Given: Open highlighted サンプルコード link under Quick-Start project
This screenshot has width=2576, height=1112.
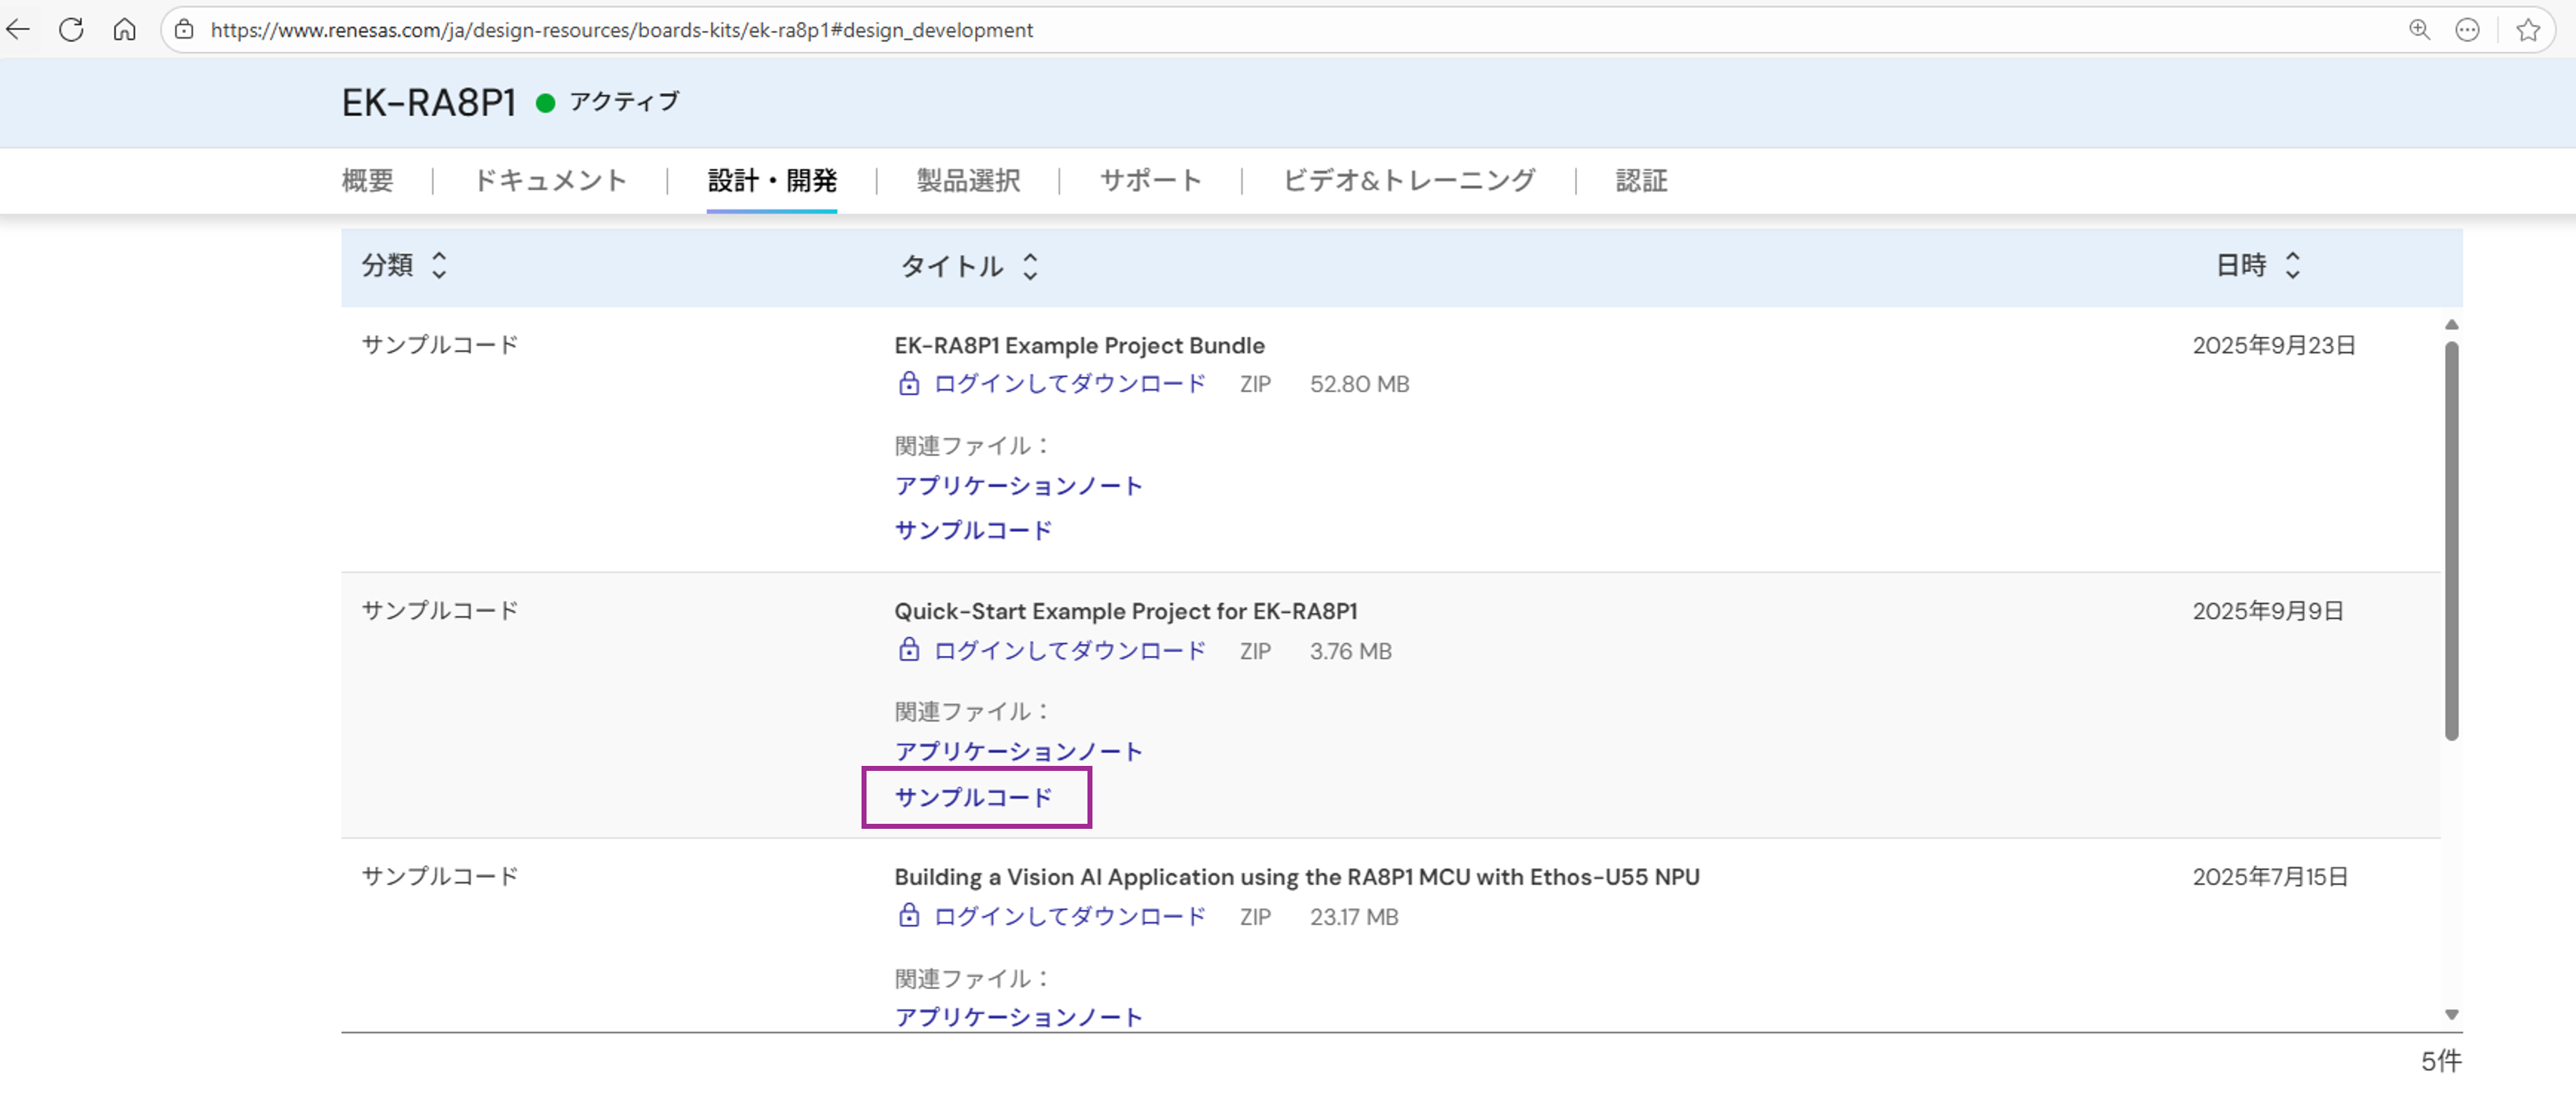Looking at the screenshot, I should pyautogui.click(x=973, y=797).
